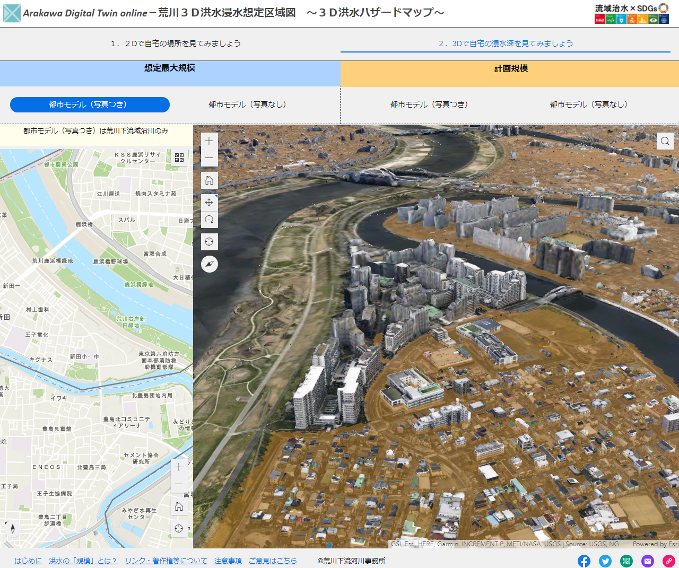
Task: Zoom in on the 2D map
Action: pos(178,467)
